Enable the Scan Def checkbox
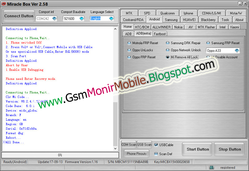 [x=156, y=154]
